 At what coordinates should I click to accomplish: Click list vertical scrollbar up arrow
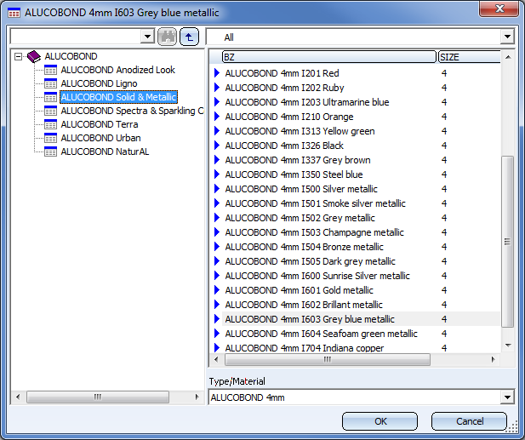(508, 57)
